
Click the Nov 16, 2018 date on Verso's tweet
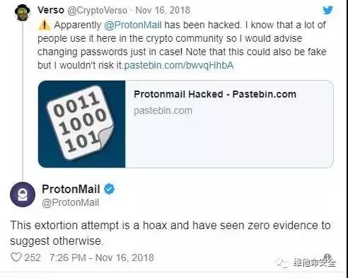click(x=163, y=10)
